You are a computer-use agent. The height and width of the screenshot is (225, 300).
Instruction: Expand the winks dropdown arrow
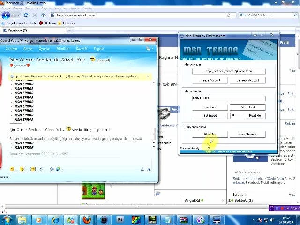[x=26, y=169]
